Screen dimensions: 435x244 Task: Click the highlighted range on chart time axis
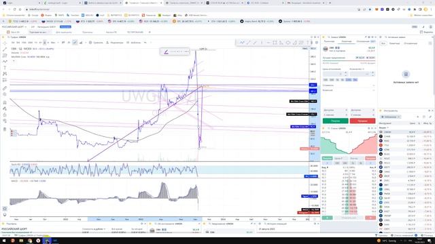point(145,219)
